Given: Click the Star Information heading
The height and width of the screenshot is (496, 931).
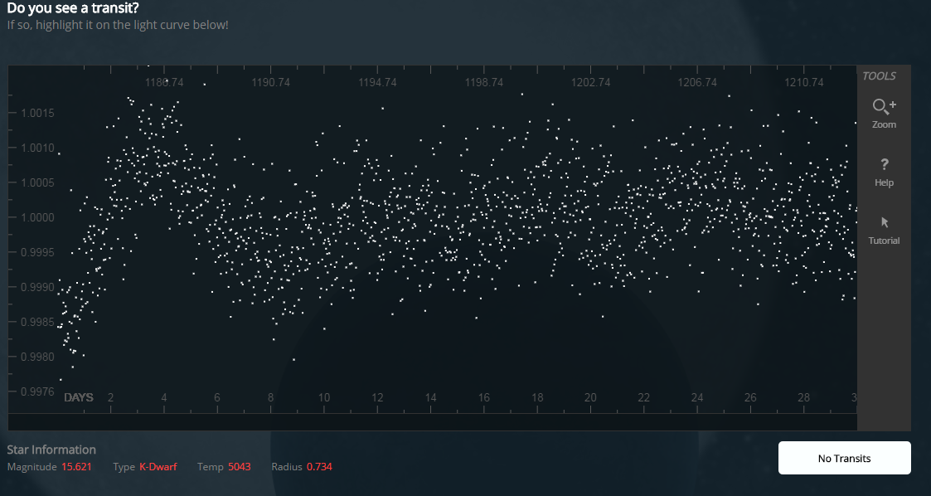Looking at the screenshot, I should pos(51,450).
